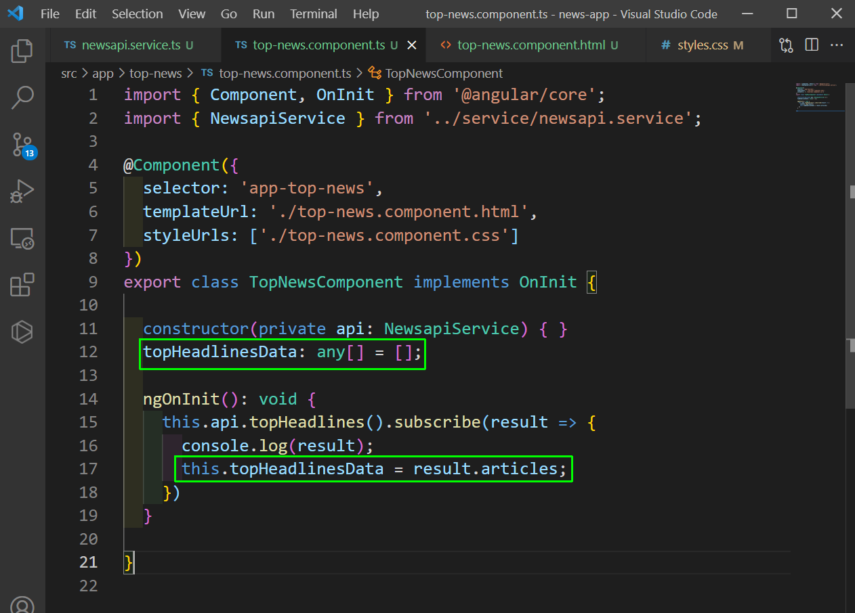
Task: Click the TopNewsComponent symbol breadcrumb
Action: click(x=443, y=73)
